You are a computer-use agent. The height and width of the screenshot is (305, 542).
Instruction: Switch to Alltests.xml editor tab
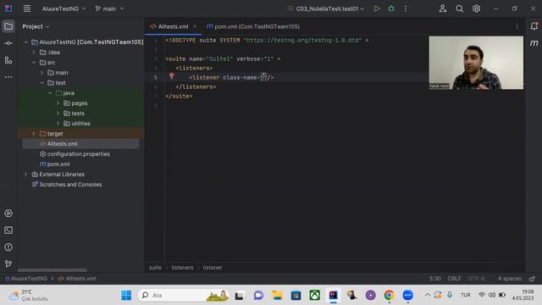(x=173, y=26)
